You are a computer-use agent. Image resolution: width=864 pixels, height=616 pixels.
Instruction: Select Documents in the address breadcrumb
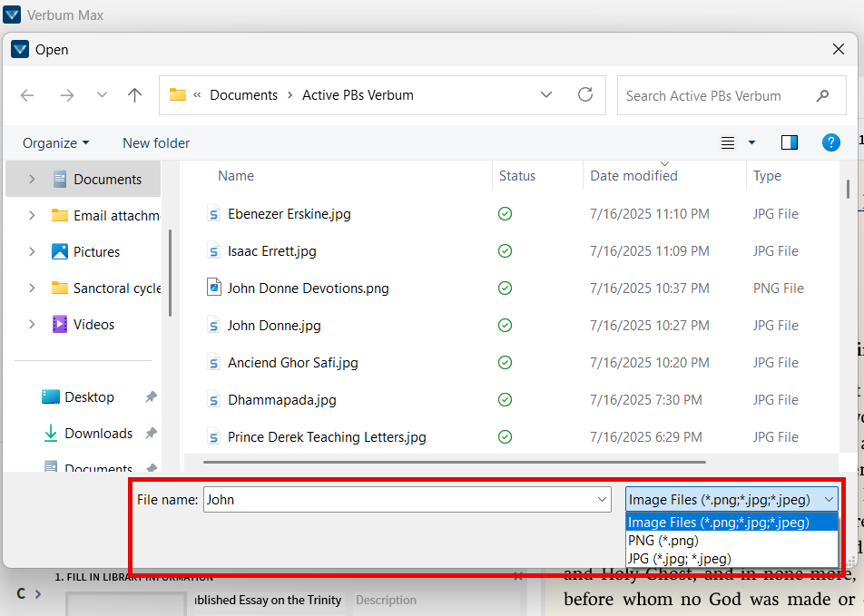pos(243,94)
